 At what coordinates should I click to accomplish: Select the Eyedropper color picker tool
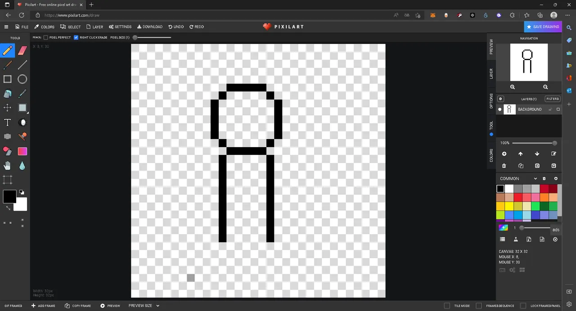point(22,94)
